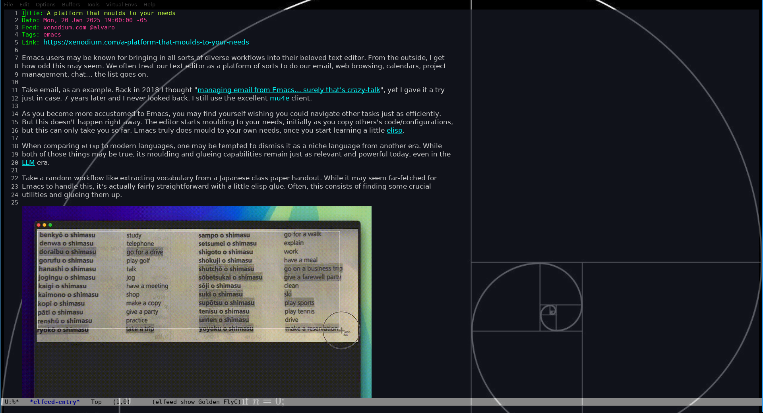
Task: Expand the Options menu
Action: [45, 4]
